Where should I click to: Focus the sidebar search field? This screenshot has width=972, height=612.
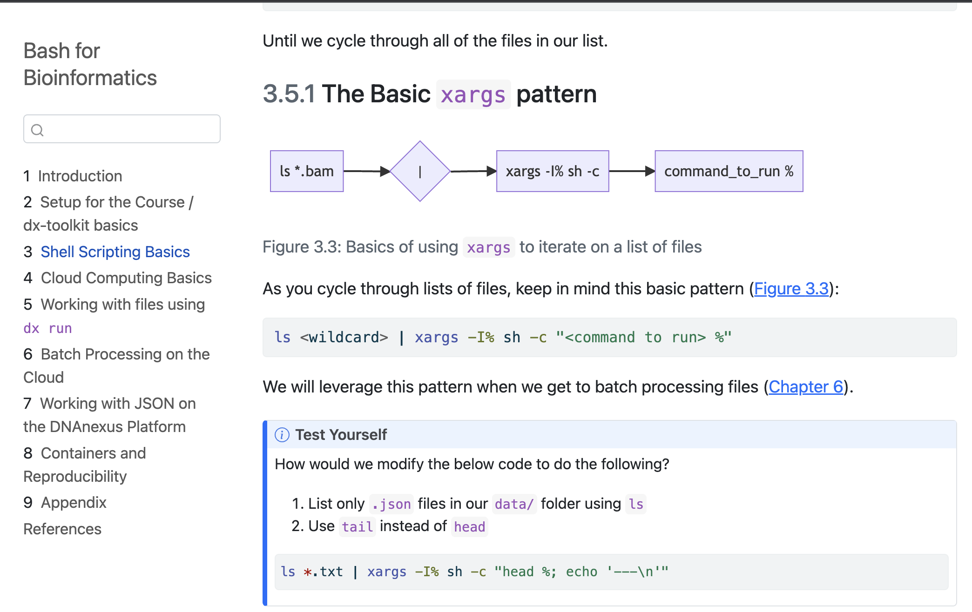click(x=130, y=129)
